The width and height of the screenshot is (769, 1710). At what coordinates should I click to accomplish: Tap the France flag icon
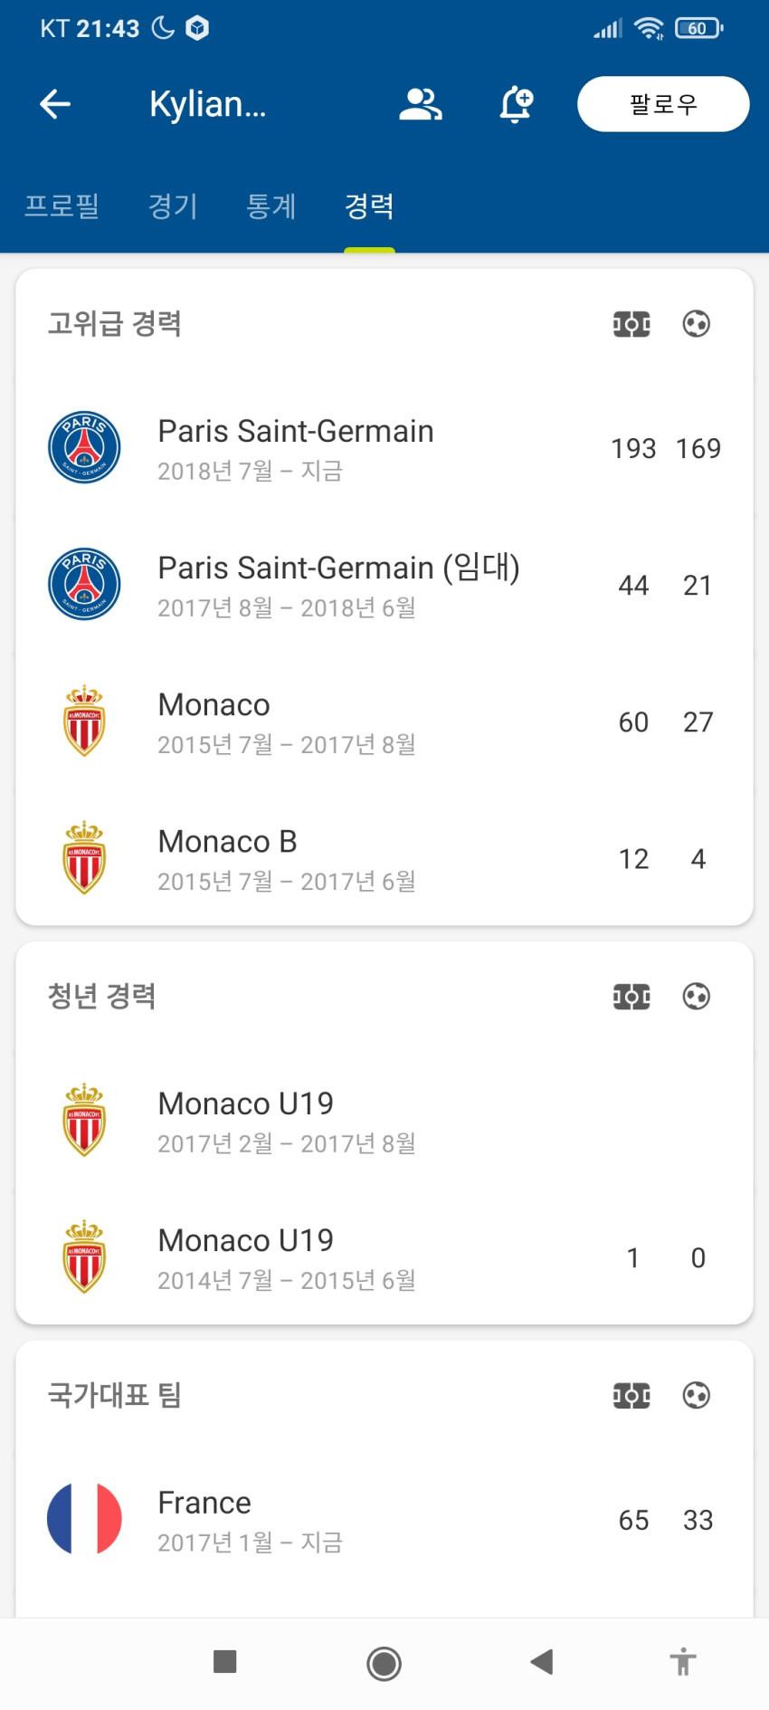point(84,1519)
